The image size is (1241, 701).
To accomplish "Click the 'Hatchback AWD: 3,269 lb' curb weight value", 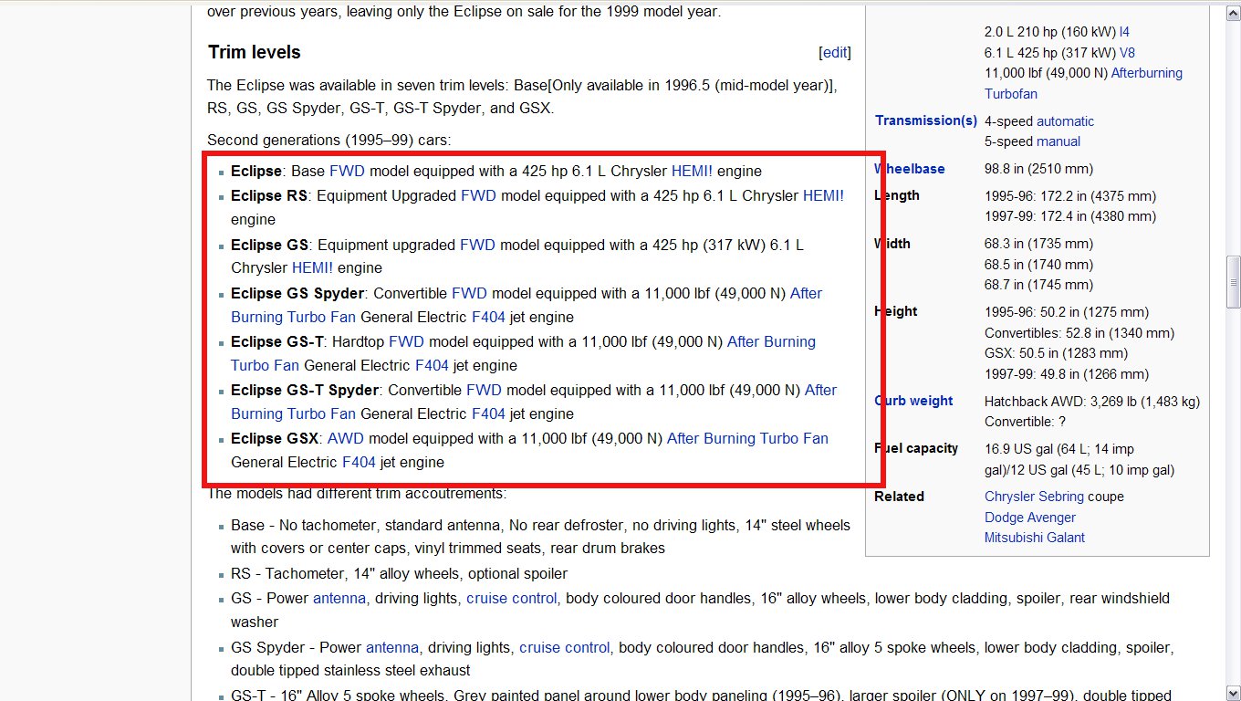I will pos(1092,402).
